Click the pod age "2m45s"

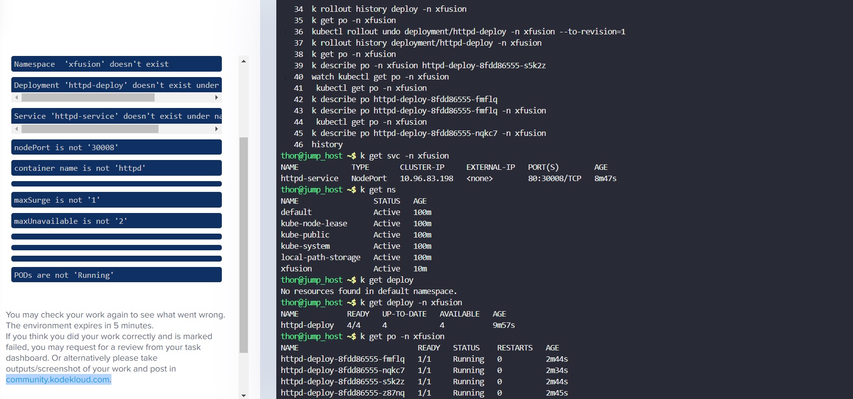(557, 393)
